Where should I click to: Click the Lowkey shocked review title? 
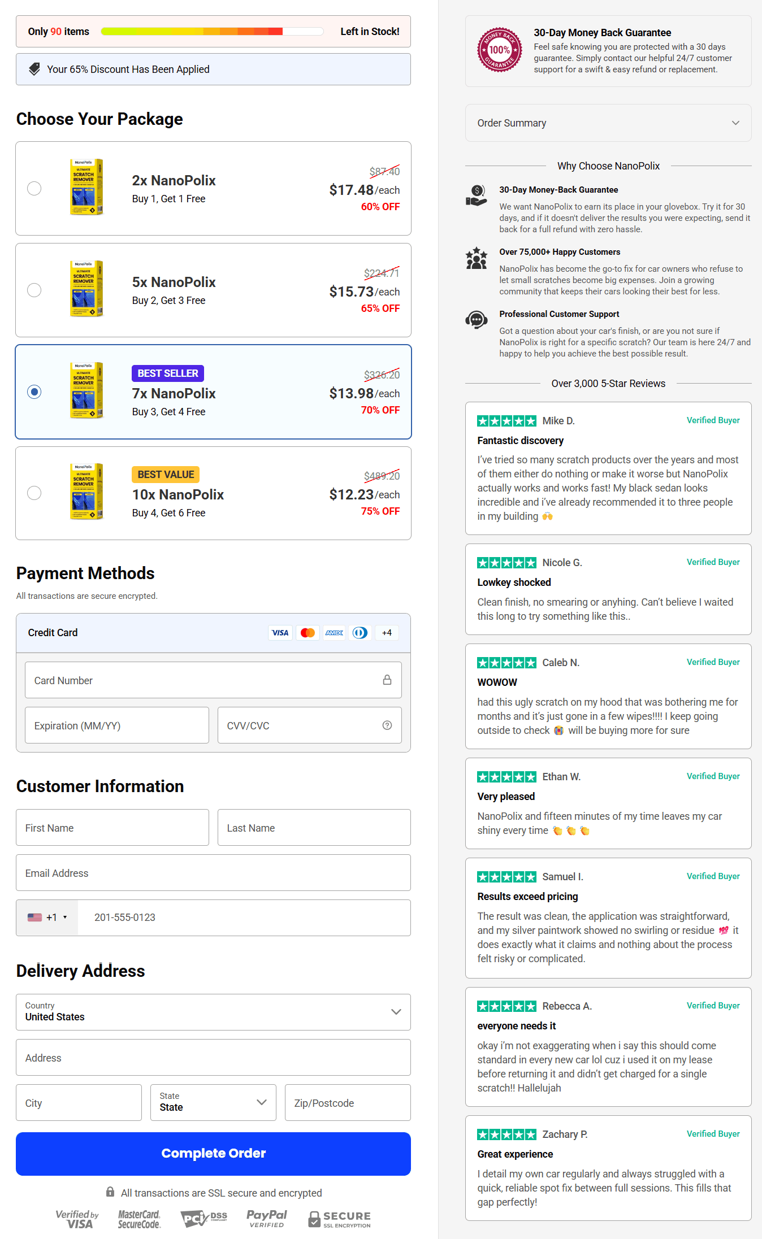(x=514, y=582)
